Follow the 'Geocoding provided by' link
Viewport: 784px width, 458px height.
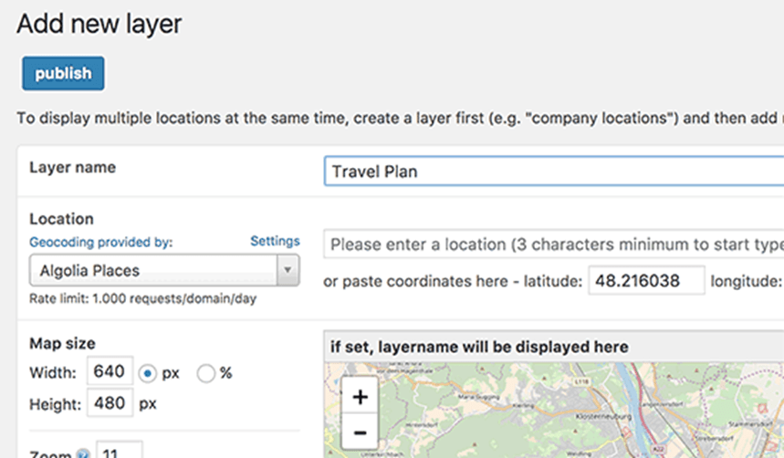click(x=100, y=243)
